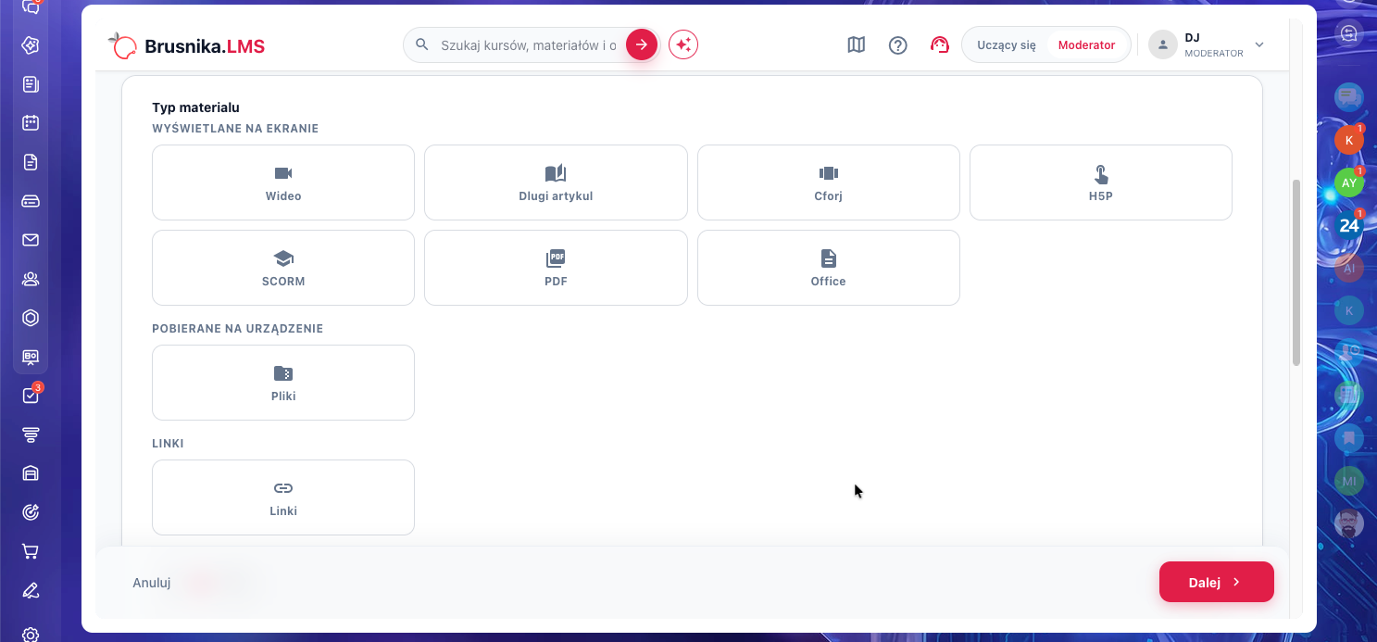The width and height of the screenshot is (1377, 642).
Task: Select the SCORM material type
Action: click(x=283, y=268)
